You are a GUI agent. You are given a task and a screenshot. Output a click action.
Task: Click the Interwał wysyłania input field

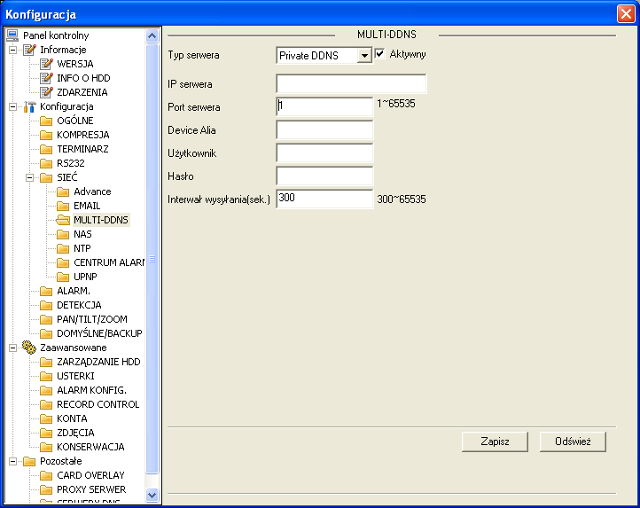(x=324, y=199)
